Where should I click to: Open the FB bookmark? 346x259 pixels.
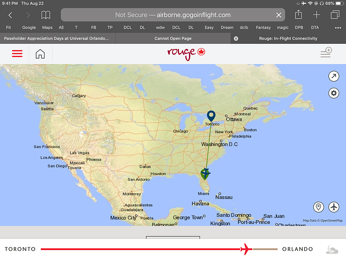click(x=93, y=28)
